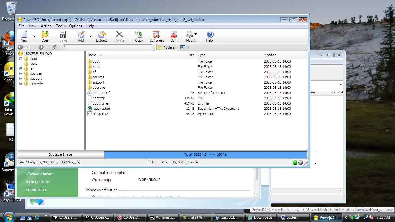Switch to the System taskbar button
Screen dimensions: 395x222
click(x=293, y=217)
